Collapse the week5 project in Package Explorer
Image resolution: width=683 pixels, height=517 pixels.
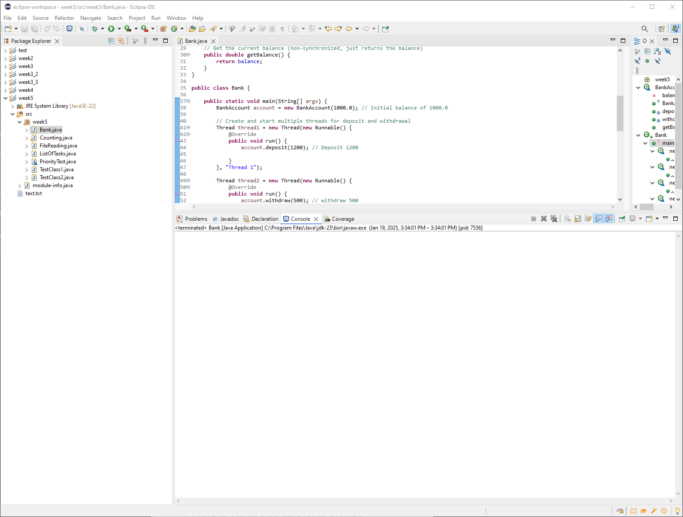coord(6,98)
